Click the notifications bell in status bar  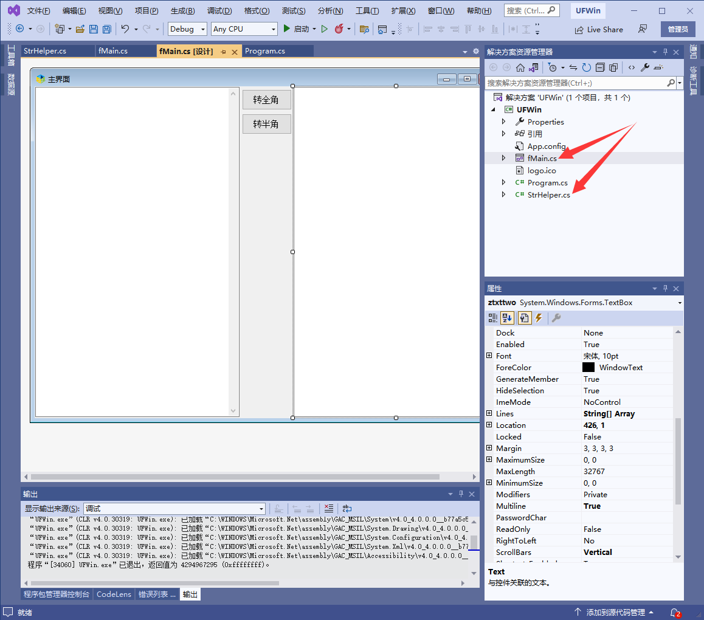(675, 612)
